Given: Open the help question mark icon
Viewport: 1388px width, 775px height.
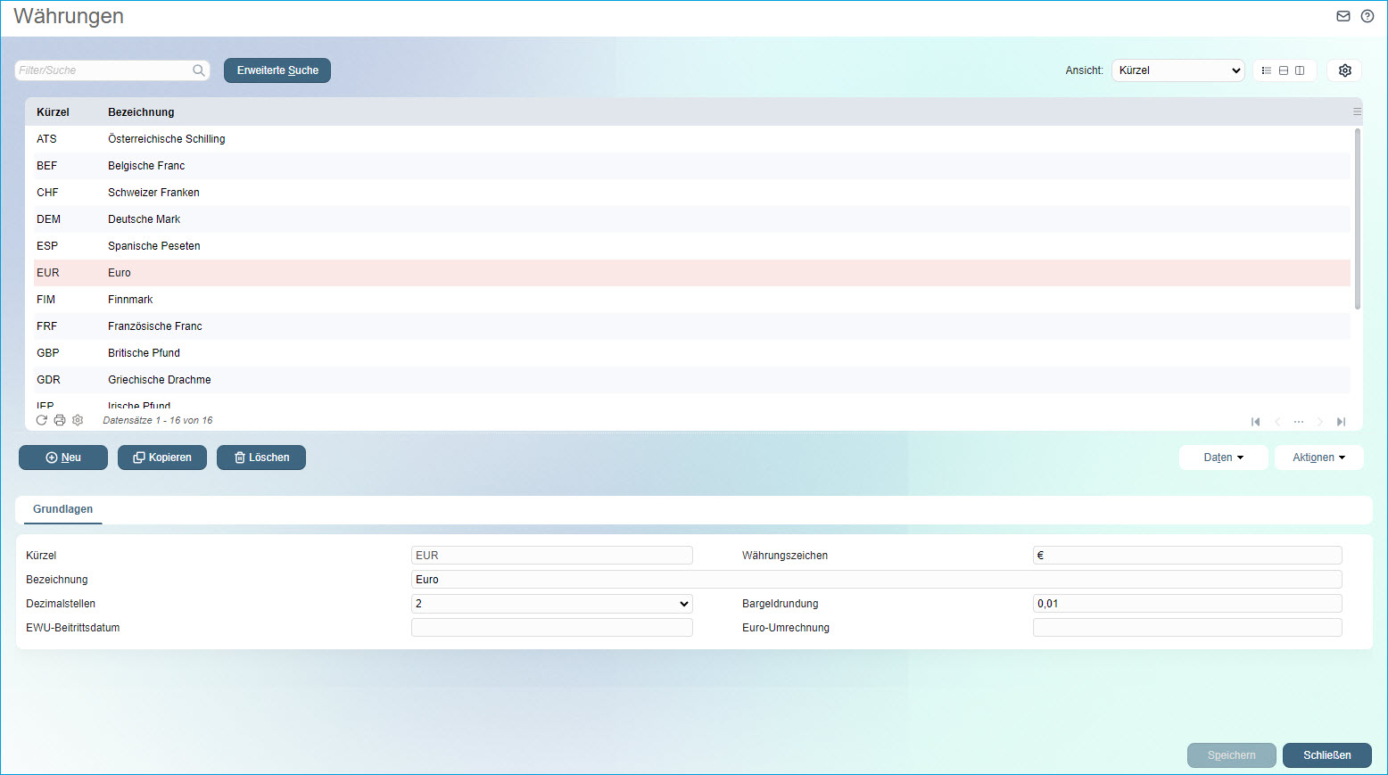Looking at the screenshot, I should click(x=1367, y=16).
